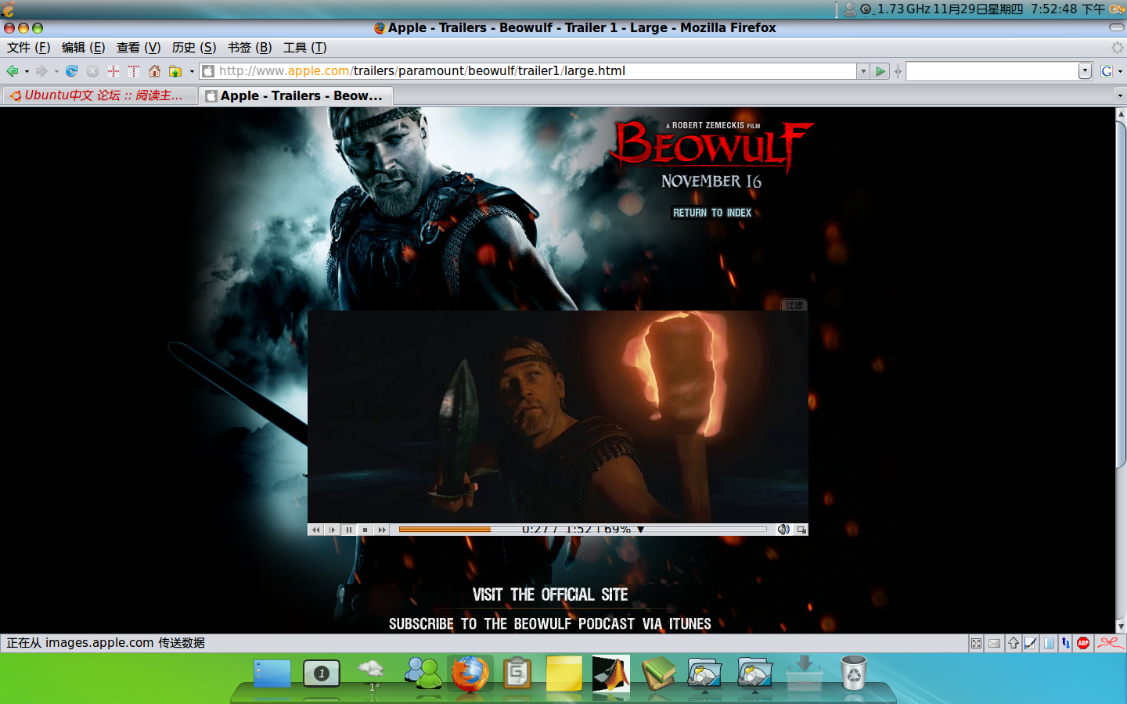Click the red scribble icon in the status bar

tap(1110, 643)
